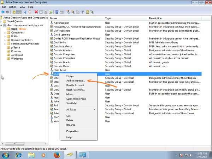Click the Find objects toolbar icon
The width and height of the screenshot is (212, 159).
pyautogui.click(x=87, y=12)
